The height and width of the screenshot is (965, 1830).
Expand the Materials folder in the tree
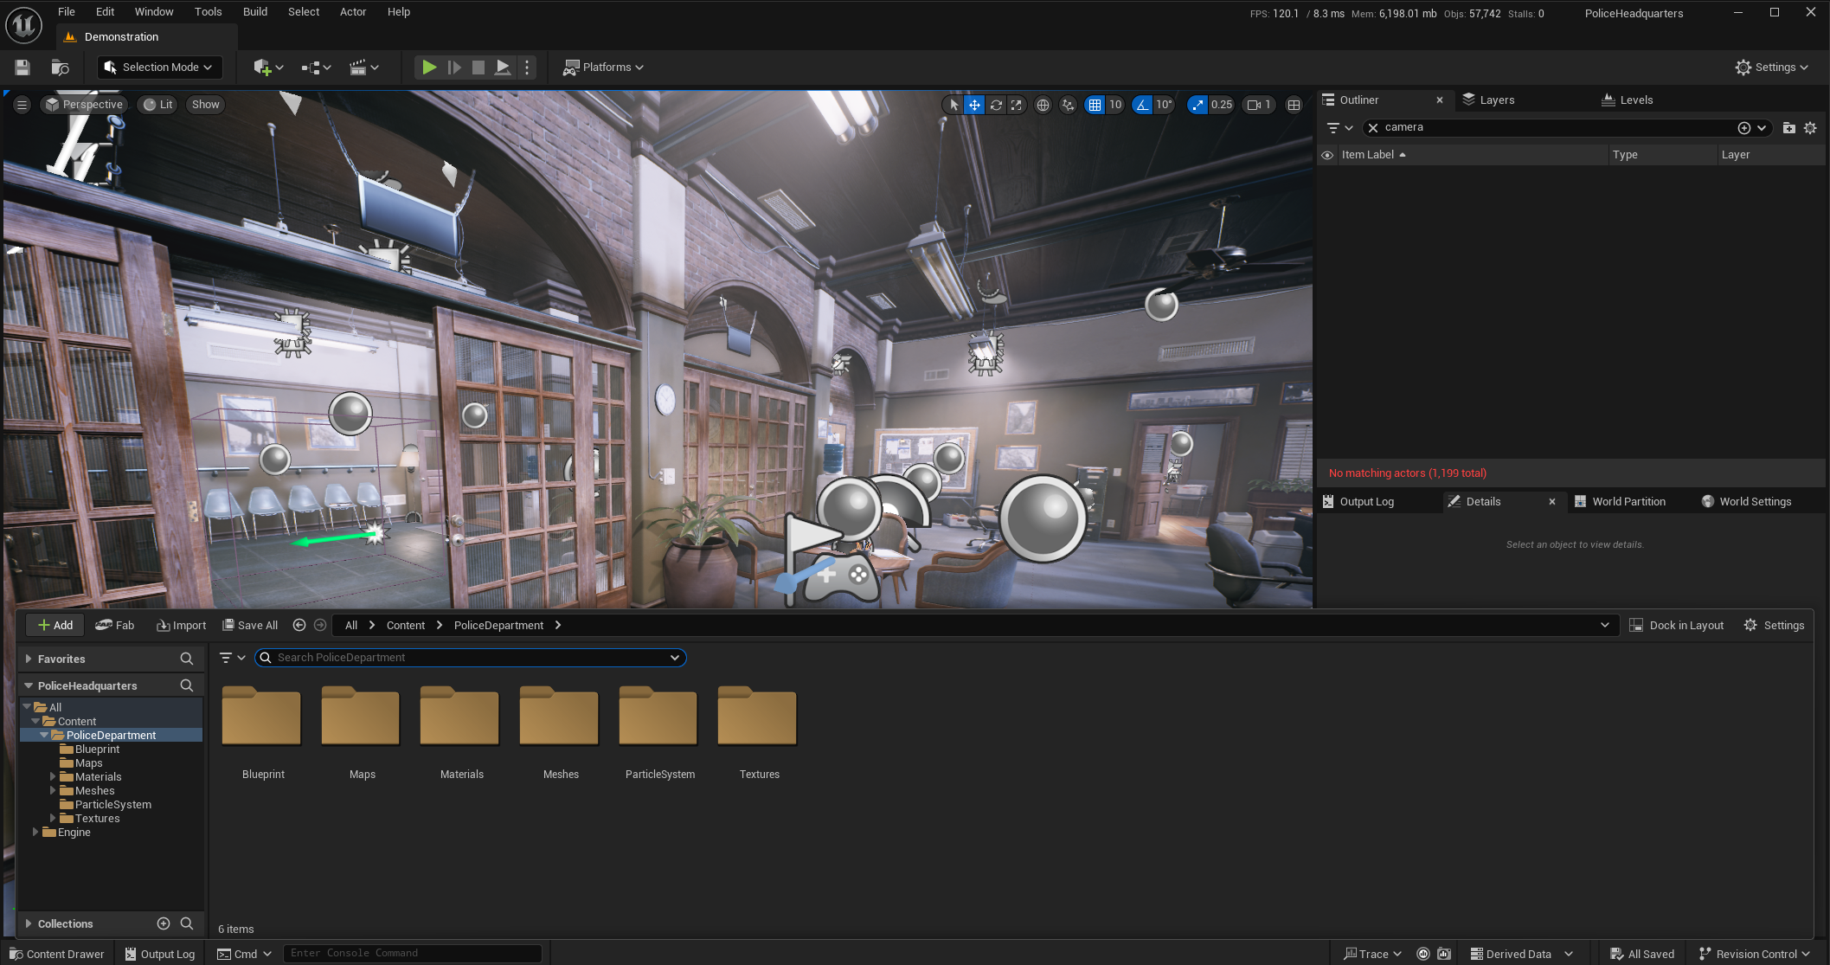coord(53,777)
